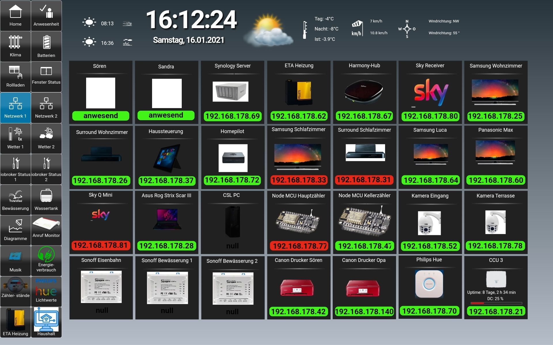Screen dimensions: 553x345
Task: Click the Philips Hue bridge image
Action: click(429, 284)
